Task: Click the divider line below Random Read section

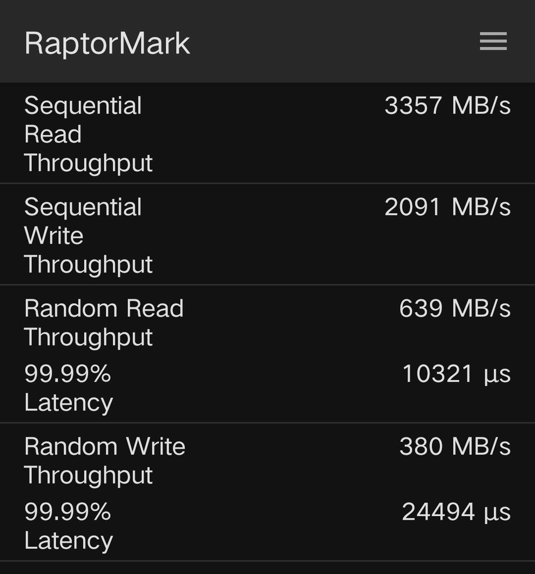Action: [x=267, y=423]
